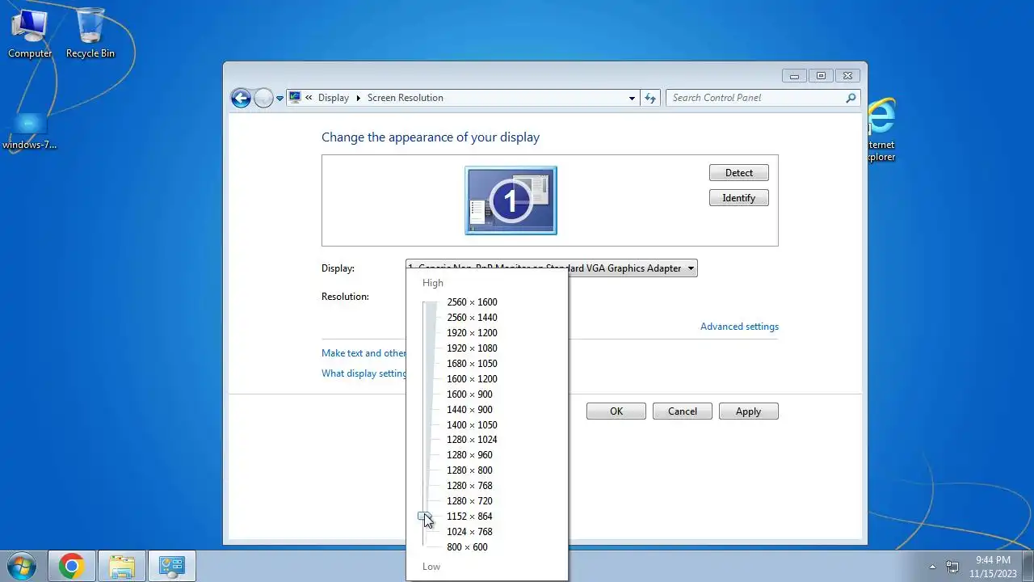Screen dimensions: 1034x582
Task: Open the Recycle Bin desktop icon
Action: click(x=90, y=33)
